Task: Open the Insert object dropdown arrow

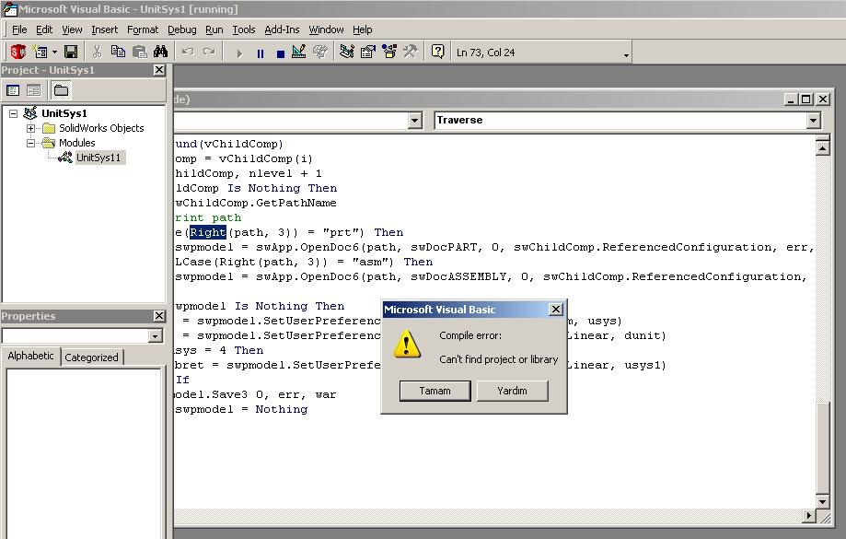Action: click(54, 53)
